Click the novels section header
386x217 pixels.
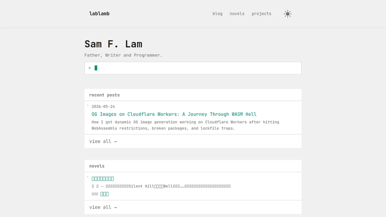click(97, 166)
